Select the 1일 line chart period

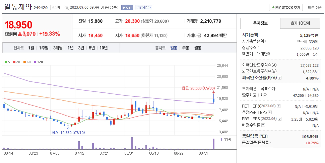coord(31,48)
